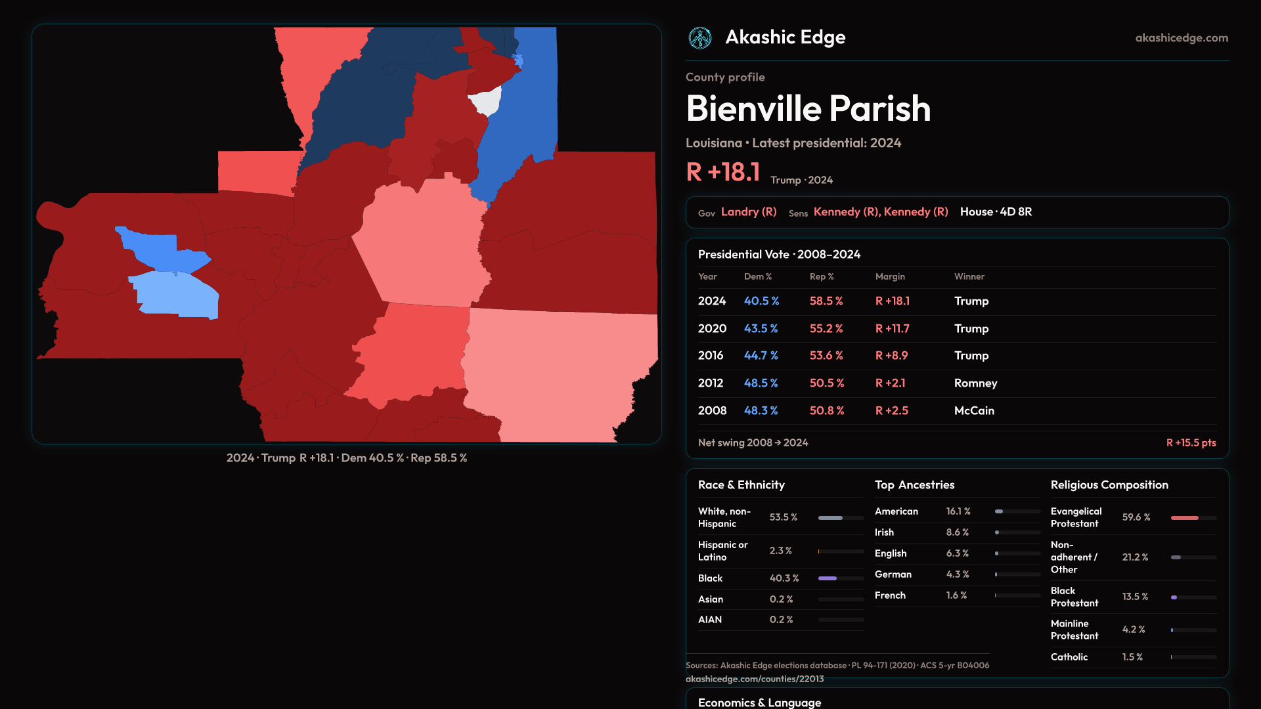Click the Akashic Edge logo icon
This screenshot has height=709, width=1261.
[x=699, y=38]
